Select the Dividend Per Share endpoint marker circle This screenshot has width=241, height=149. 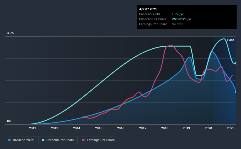(x=236, y=63)
